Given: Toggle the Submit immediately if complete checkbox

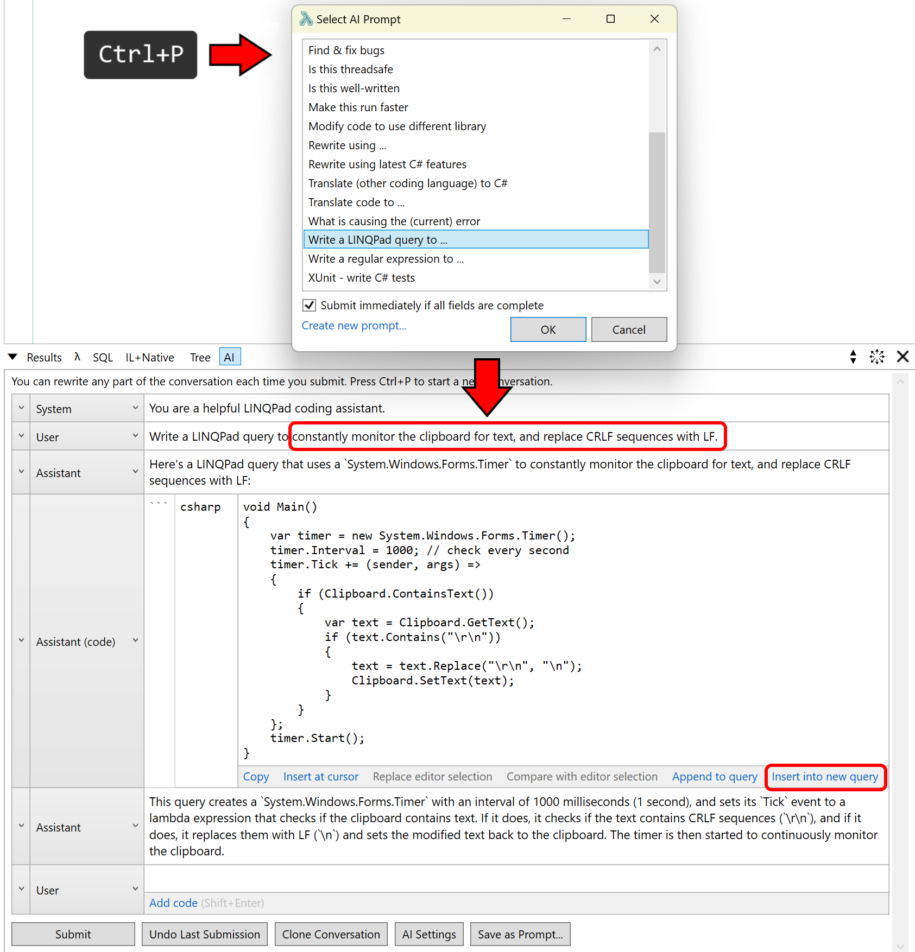Looking at the screenshot, I should (x=310, y=306).
